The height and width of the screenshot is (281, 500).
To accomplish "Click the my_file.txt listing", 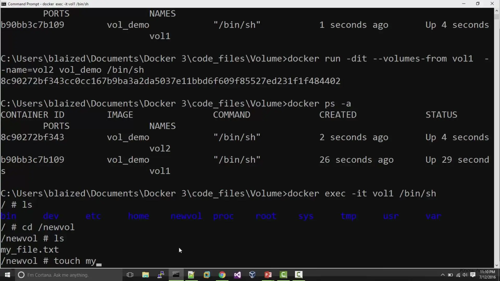I will [x=30, y=250].
